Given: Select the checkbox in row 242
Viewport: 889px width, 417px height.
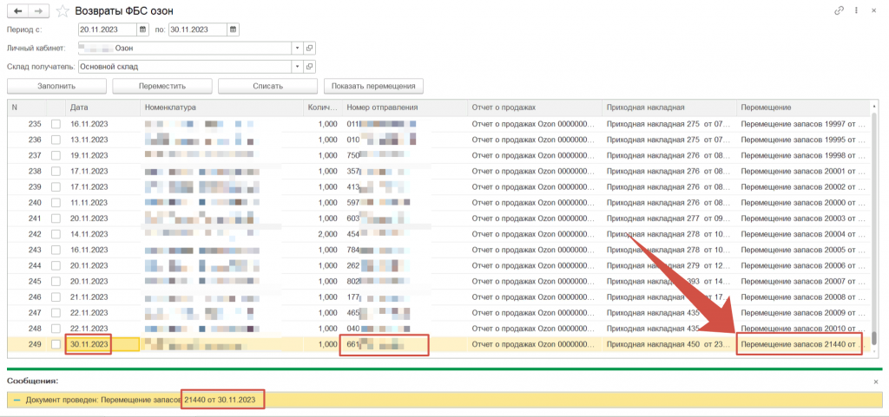Looking at the screenshot, I should (56, 234).
